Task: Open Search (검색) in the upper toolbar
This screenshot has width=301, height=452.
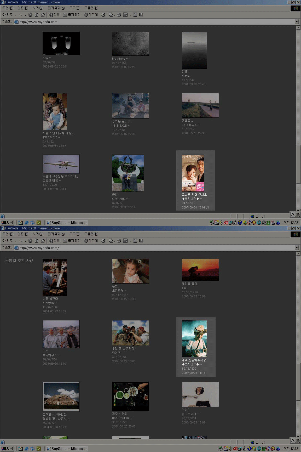Action: point(54,15)
